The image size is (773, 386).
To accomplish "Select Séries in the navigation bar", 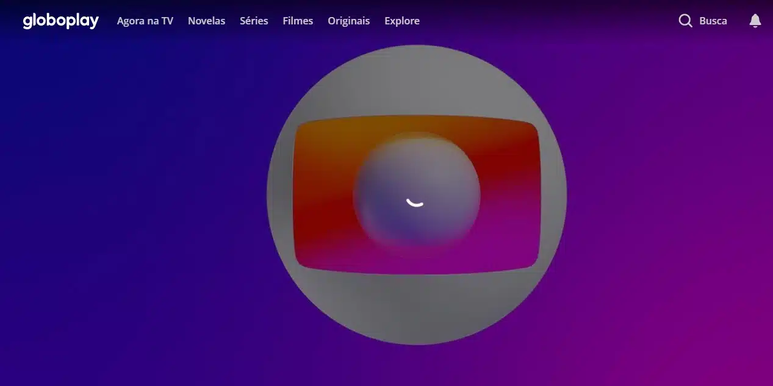I will tap(254, 21).
